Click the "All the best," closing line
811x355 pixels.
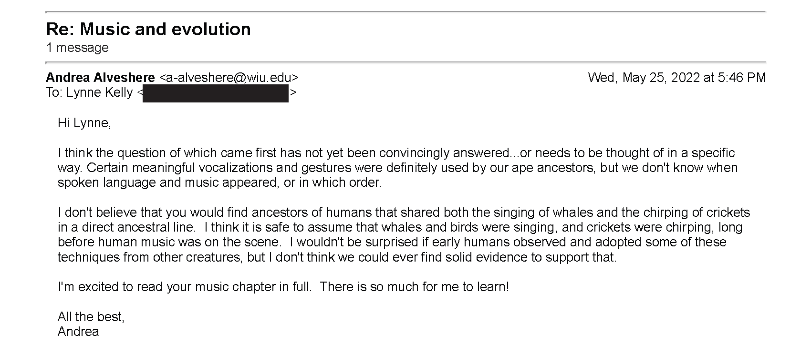[91, 317]
